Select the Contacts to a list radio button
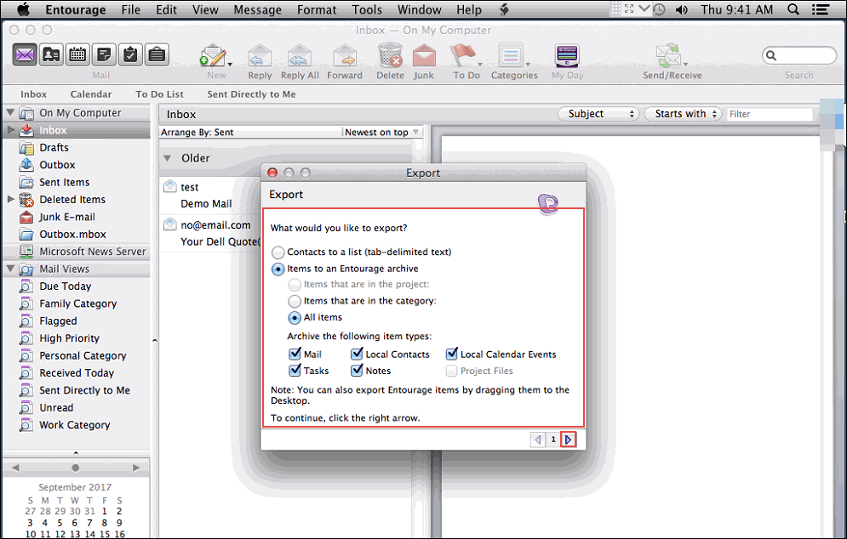The image size is (847, 539). (x=278, y=252)
